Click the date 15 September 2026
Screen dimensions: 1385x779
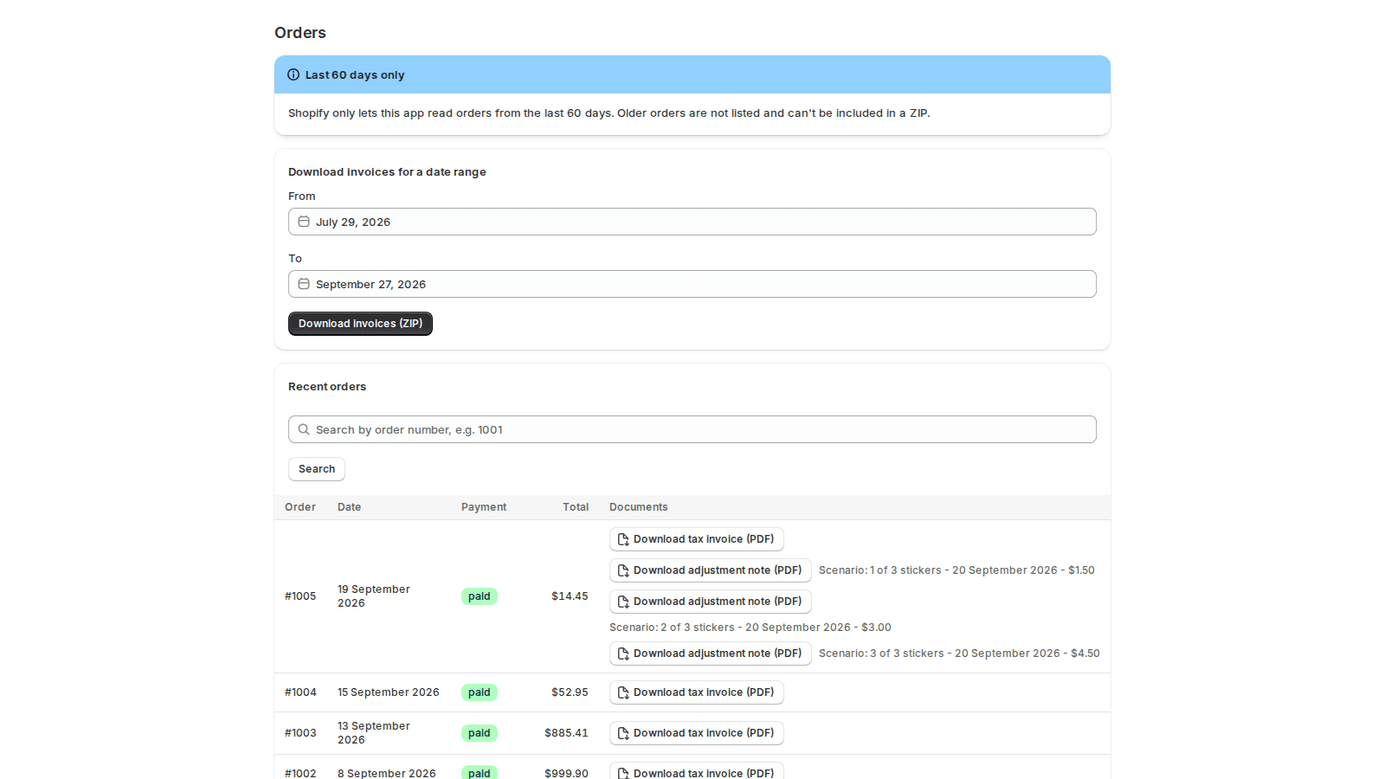389,692
